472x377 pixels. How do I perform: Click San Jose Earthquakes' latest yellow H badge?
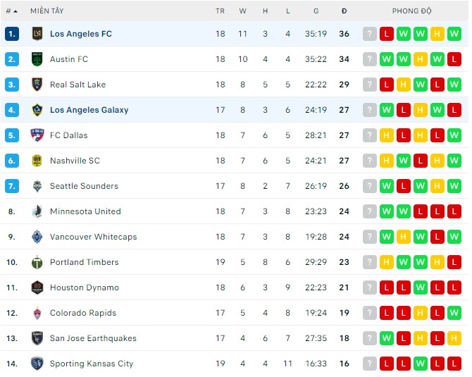[454, 338]
